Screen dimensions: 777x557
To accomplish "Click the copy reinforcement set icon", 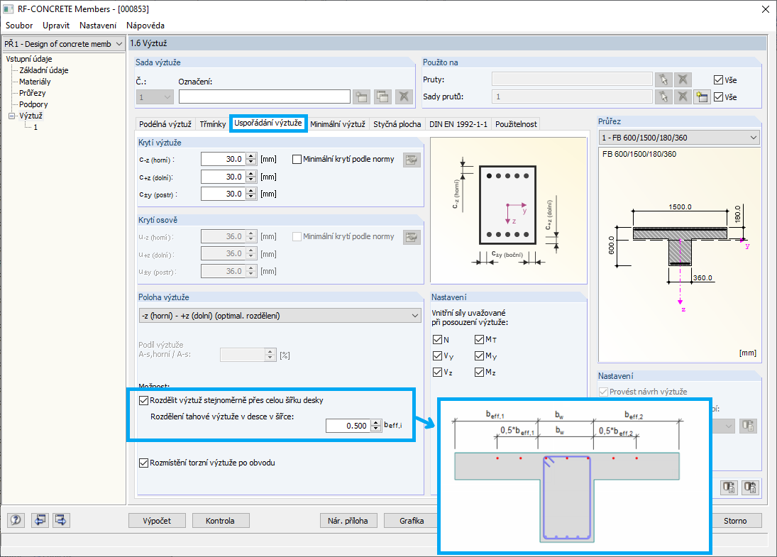I will click(x=382, y=96).
